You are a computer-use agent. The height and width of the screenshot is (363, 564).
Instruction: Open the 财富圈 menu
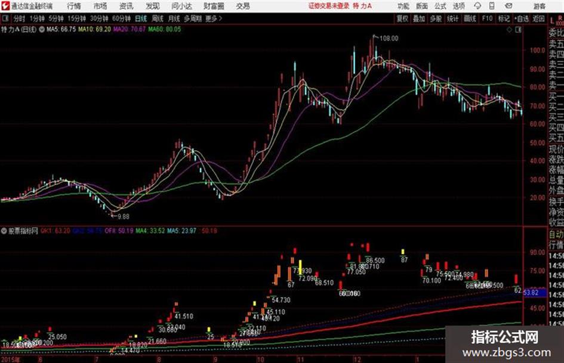[x=214, y=6]
